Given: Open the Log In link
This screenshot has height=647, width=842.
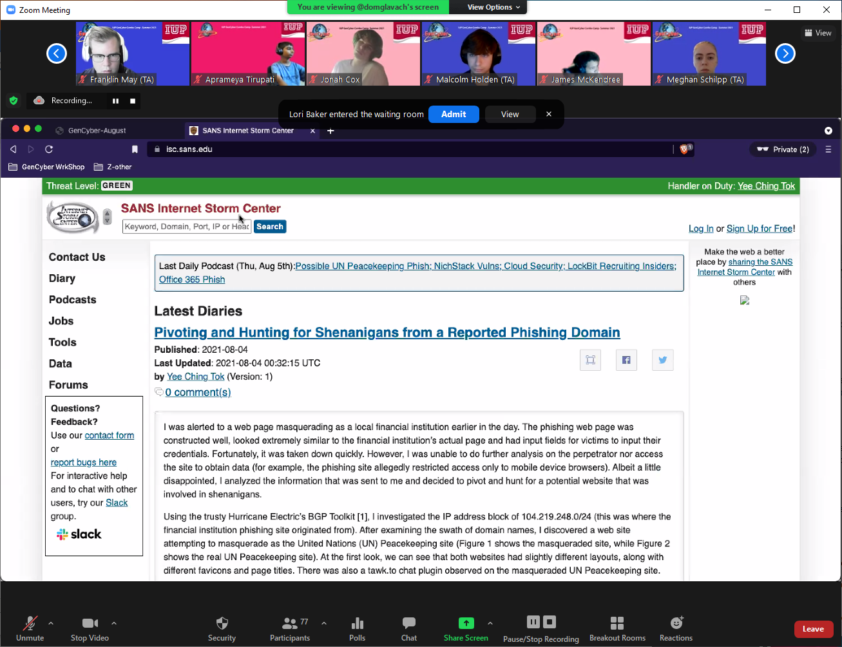Looking at the screenshot, I should 701,229.
